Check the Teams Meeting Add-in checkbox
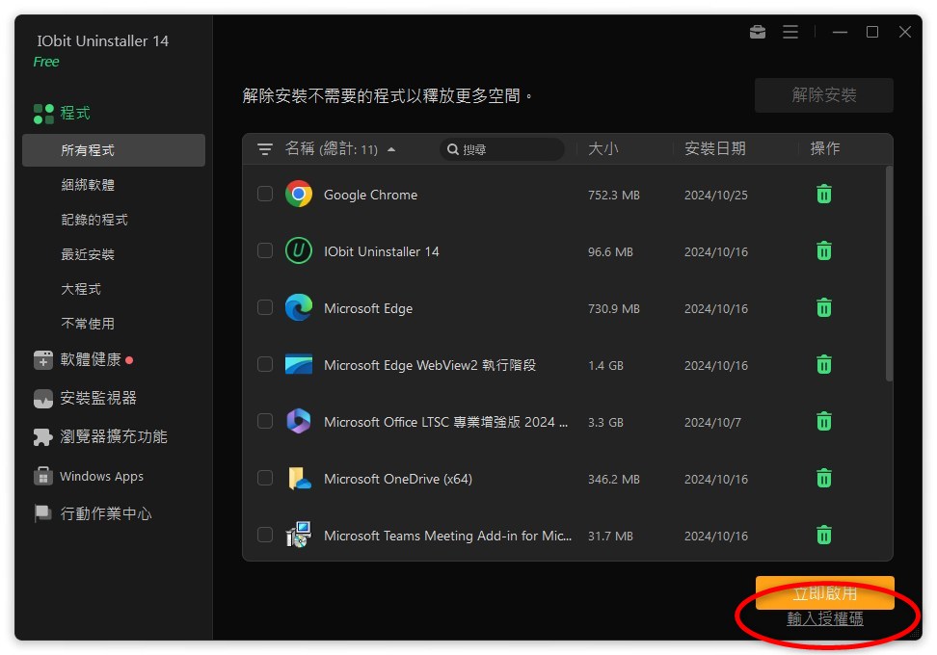Image resolution: width=937 pixels, height=655 pixels. [x=265, y=535]
